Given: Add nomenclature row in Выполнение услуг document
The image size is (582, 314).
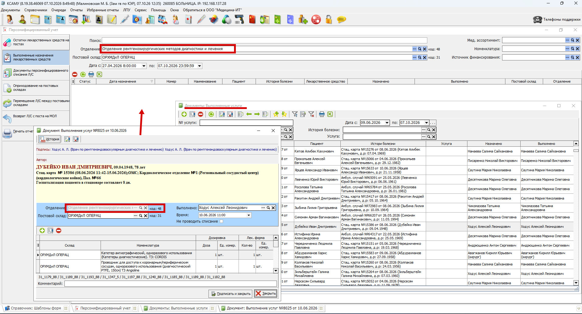Looking at the screenshot, I should coord(42,230).
